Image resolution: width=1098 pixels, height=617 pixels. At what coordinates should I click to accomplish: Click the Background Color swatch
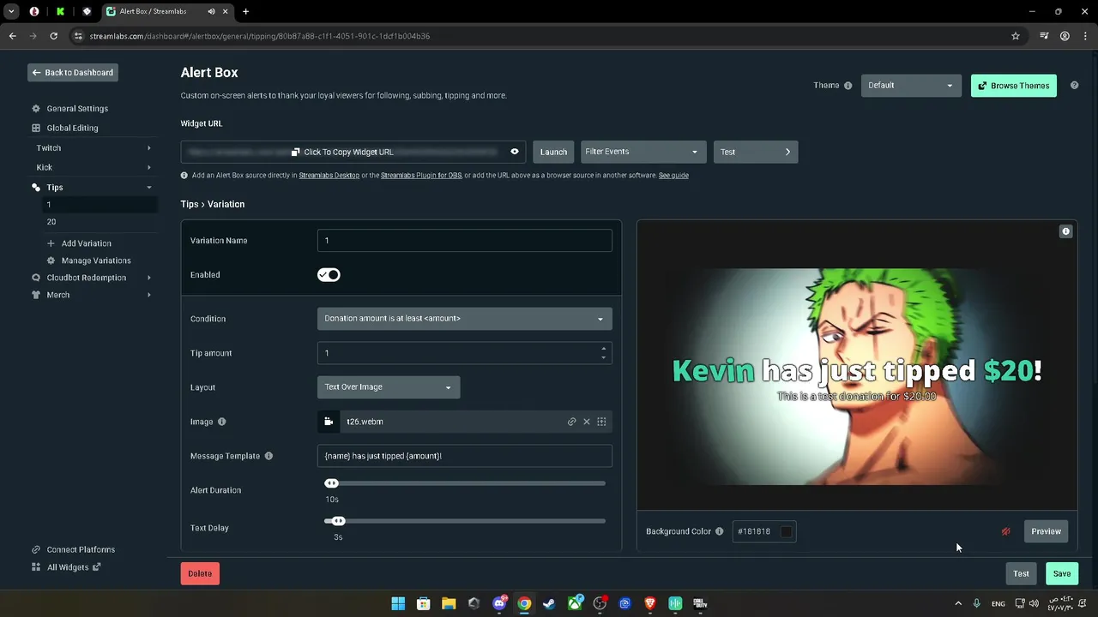tap(786, 531)
